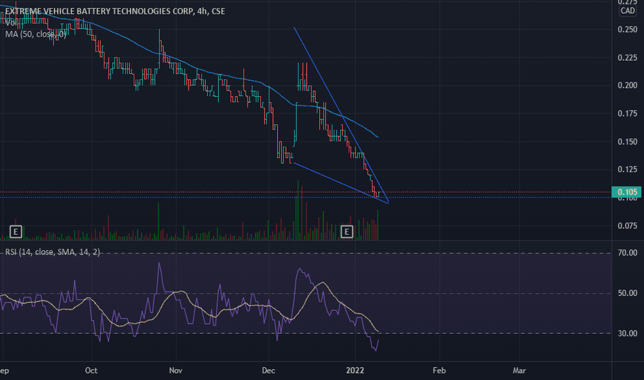The width and height of the screenshot is (644, 380).
Task: Click the 0.225 price scale label
Action: tap(627, 57)
